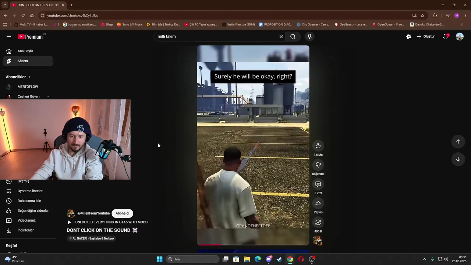Click taskbar search box Ara

coord(192,259)
